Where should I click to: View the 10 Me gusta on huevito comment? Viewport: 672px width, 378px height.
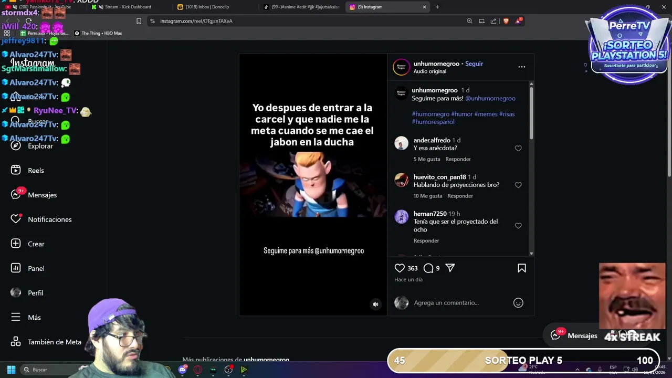428,196
